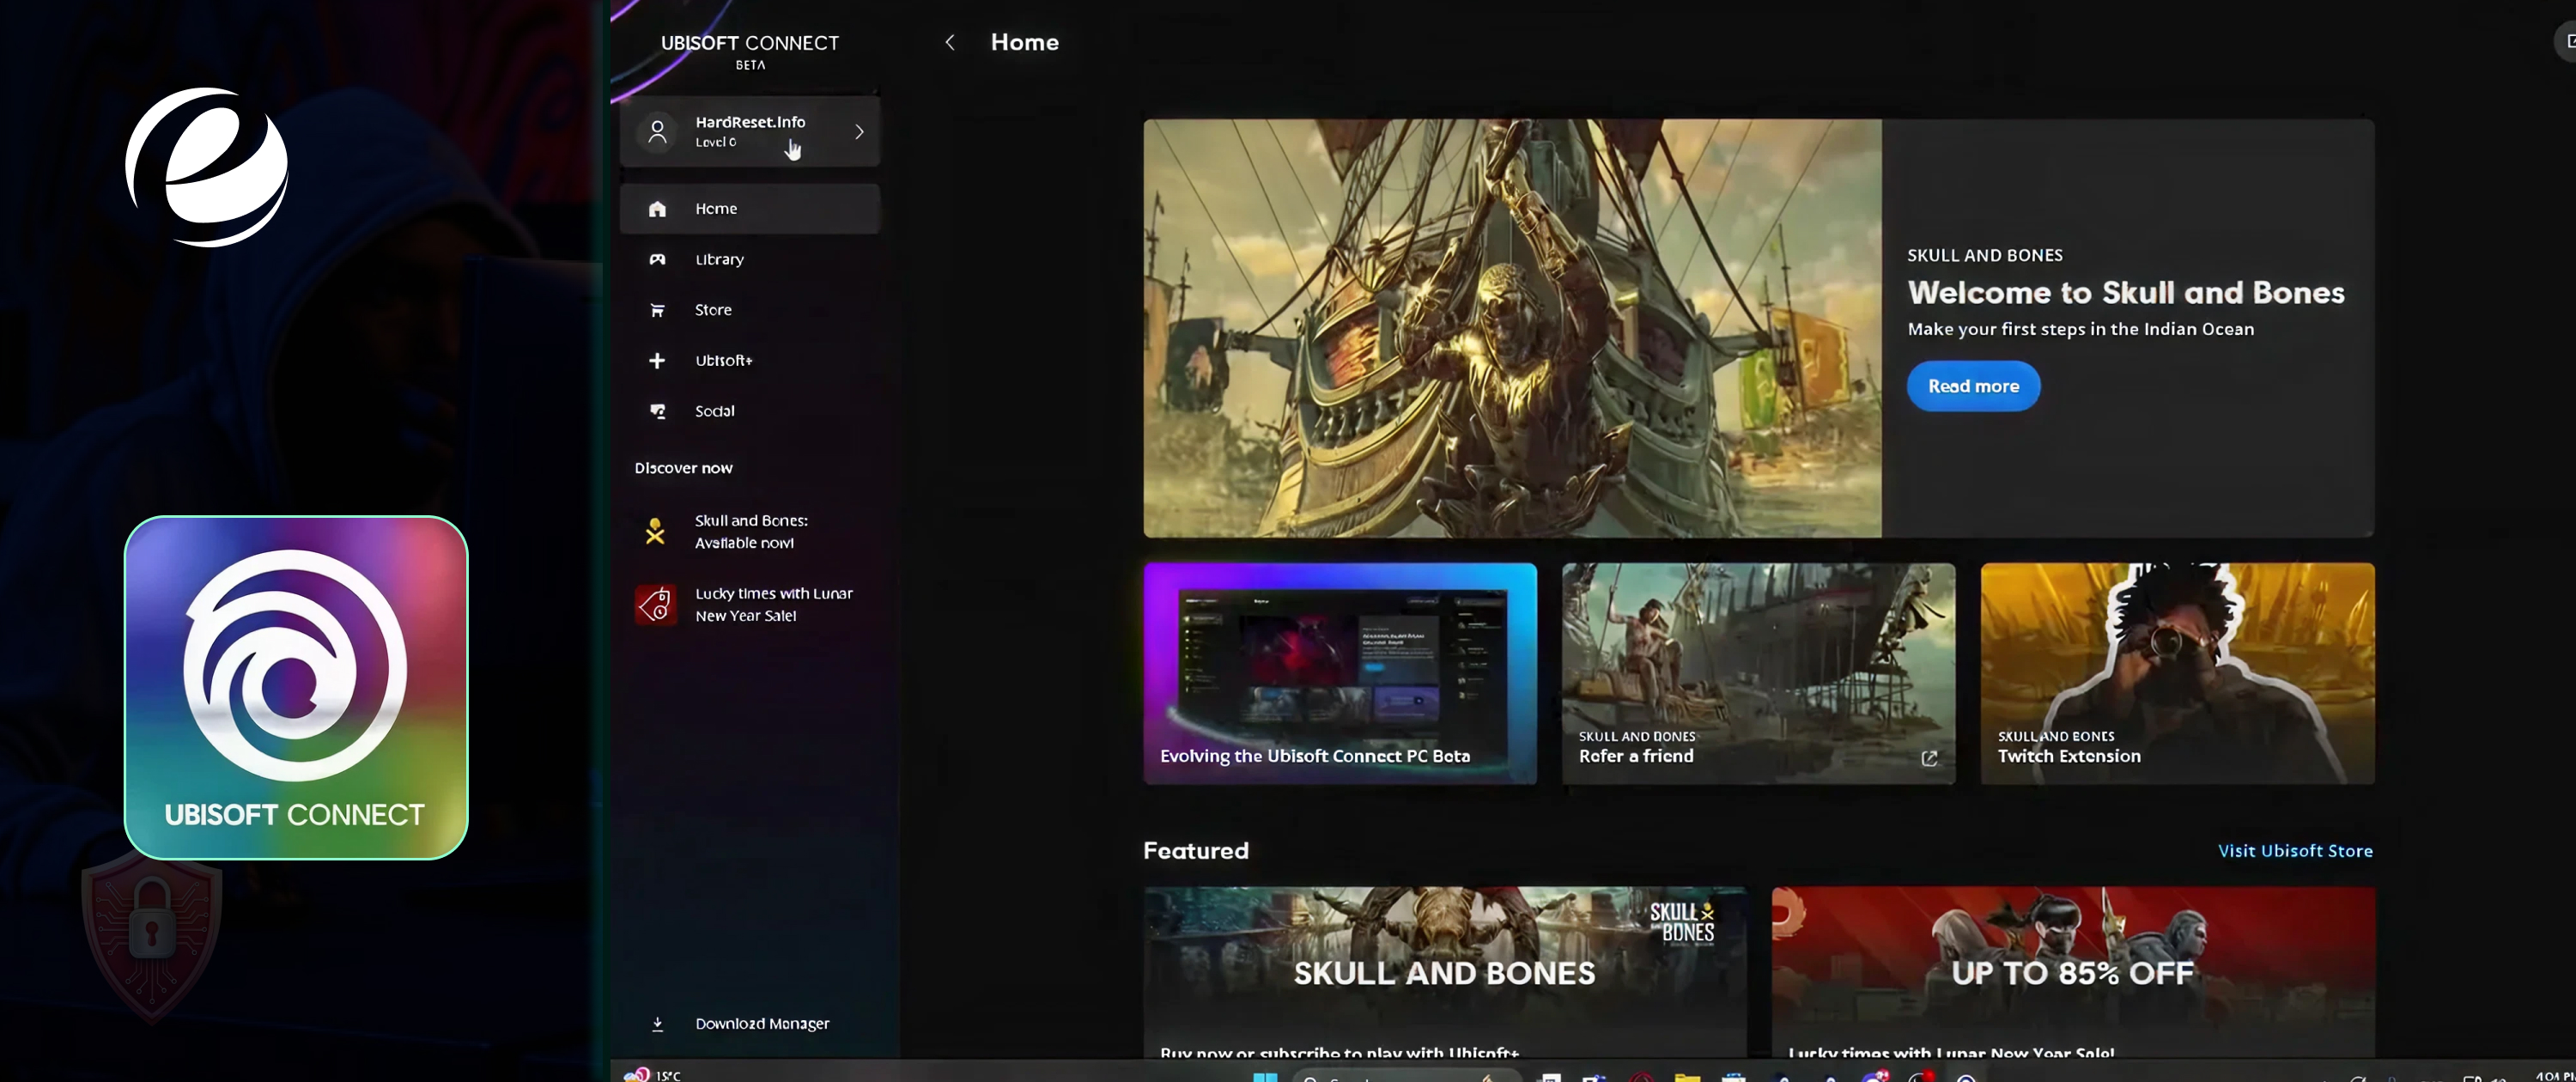This screenshot has height=1082, width=2576.
Task: Open the Evolving the Ubisoft Connect PC Beta card
Action: point(1339,674)
